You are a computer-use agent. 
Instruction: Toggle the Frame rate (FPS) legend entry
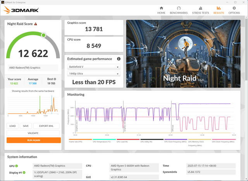80,141
